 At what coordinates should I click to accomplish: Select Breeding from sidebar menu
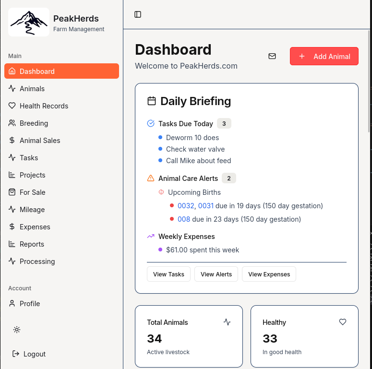(34, 123)
